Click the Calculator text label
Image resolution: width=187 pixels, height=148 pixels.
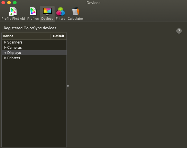75,19
